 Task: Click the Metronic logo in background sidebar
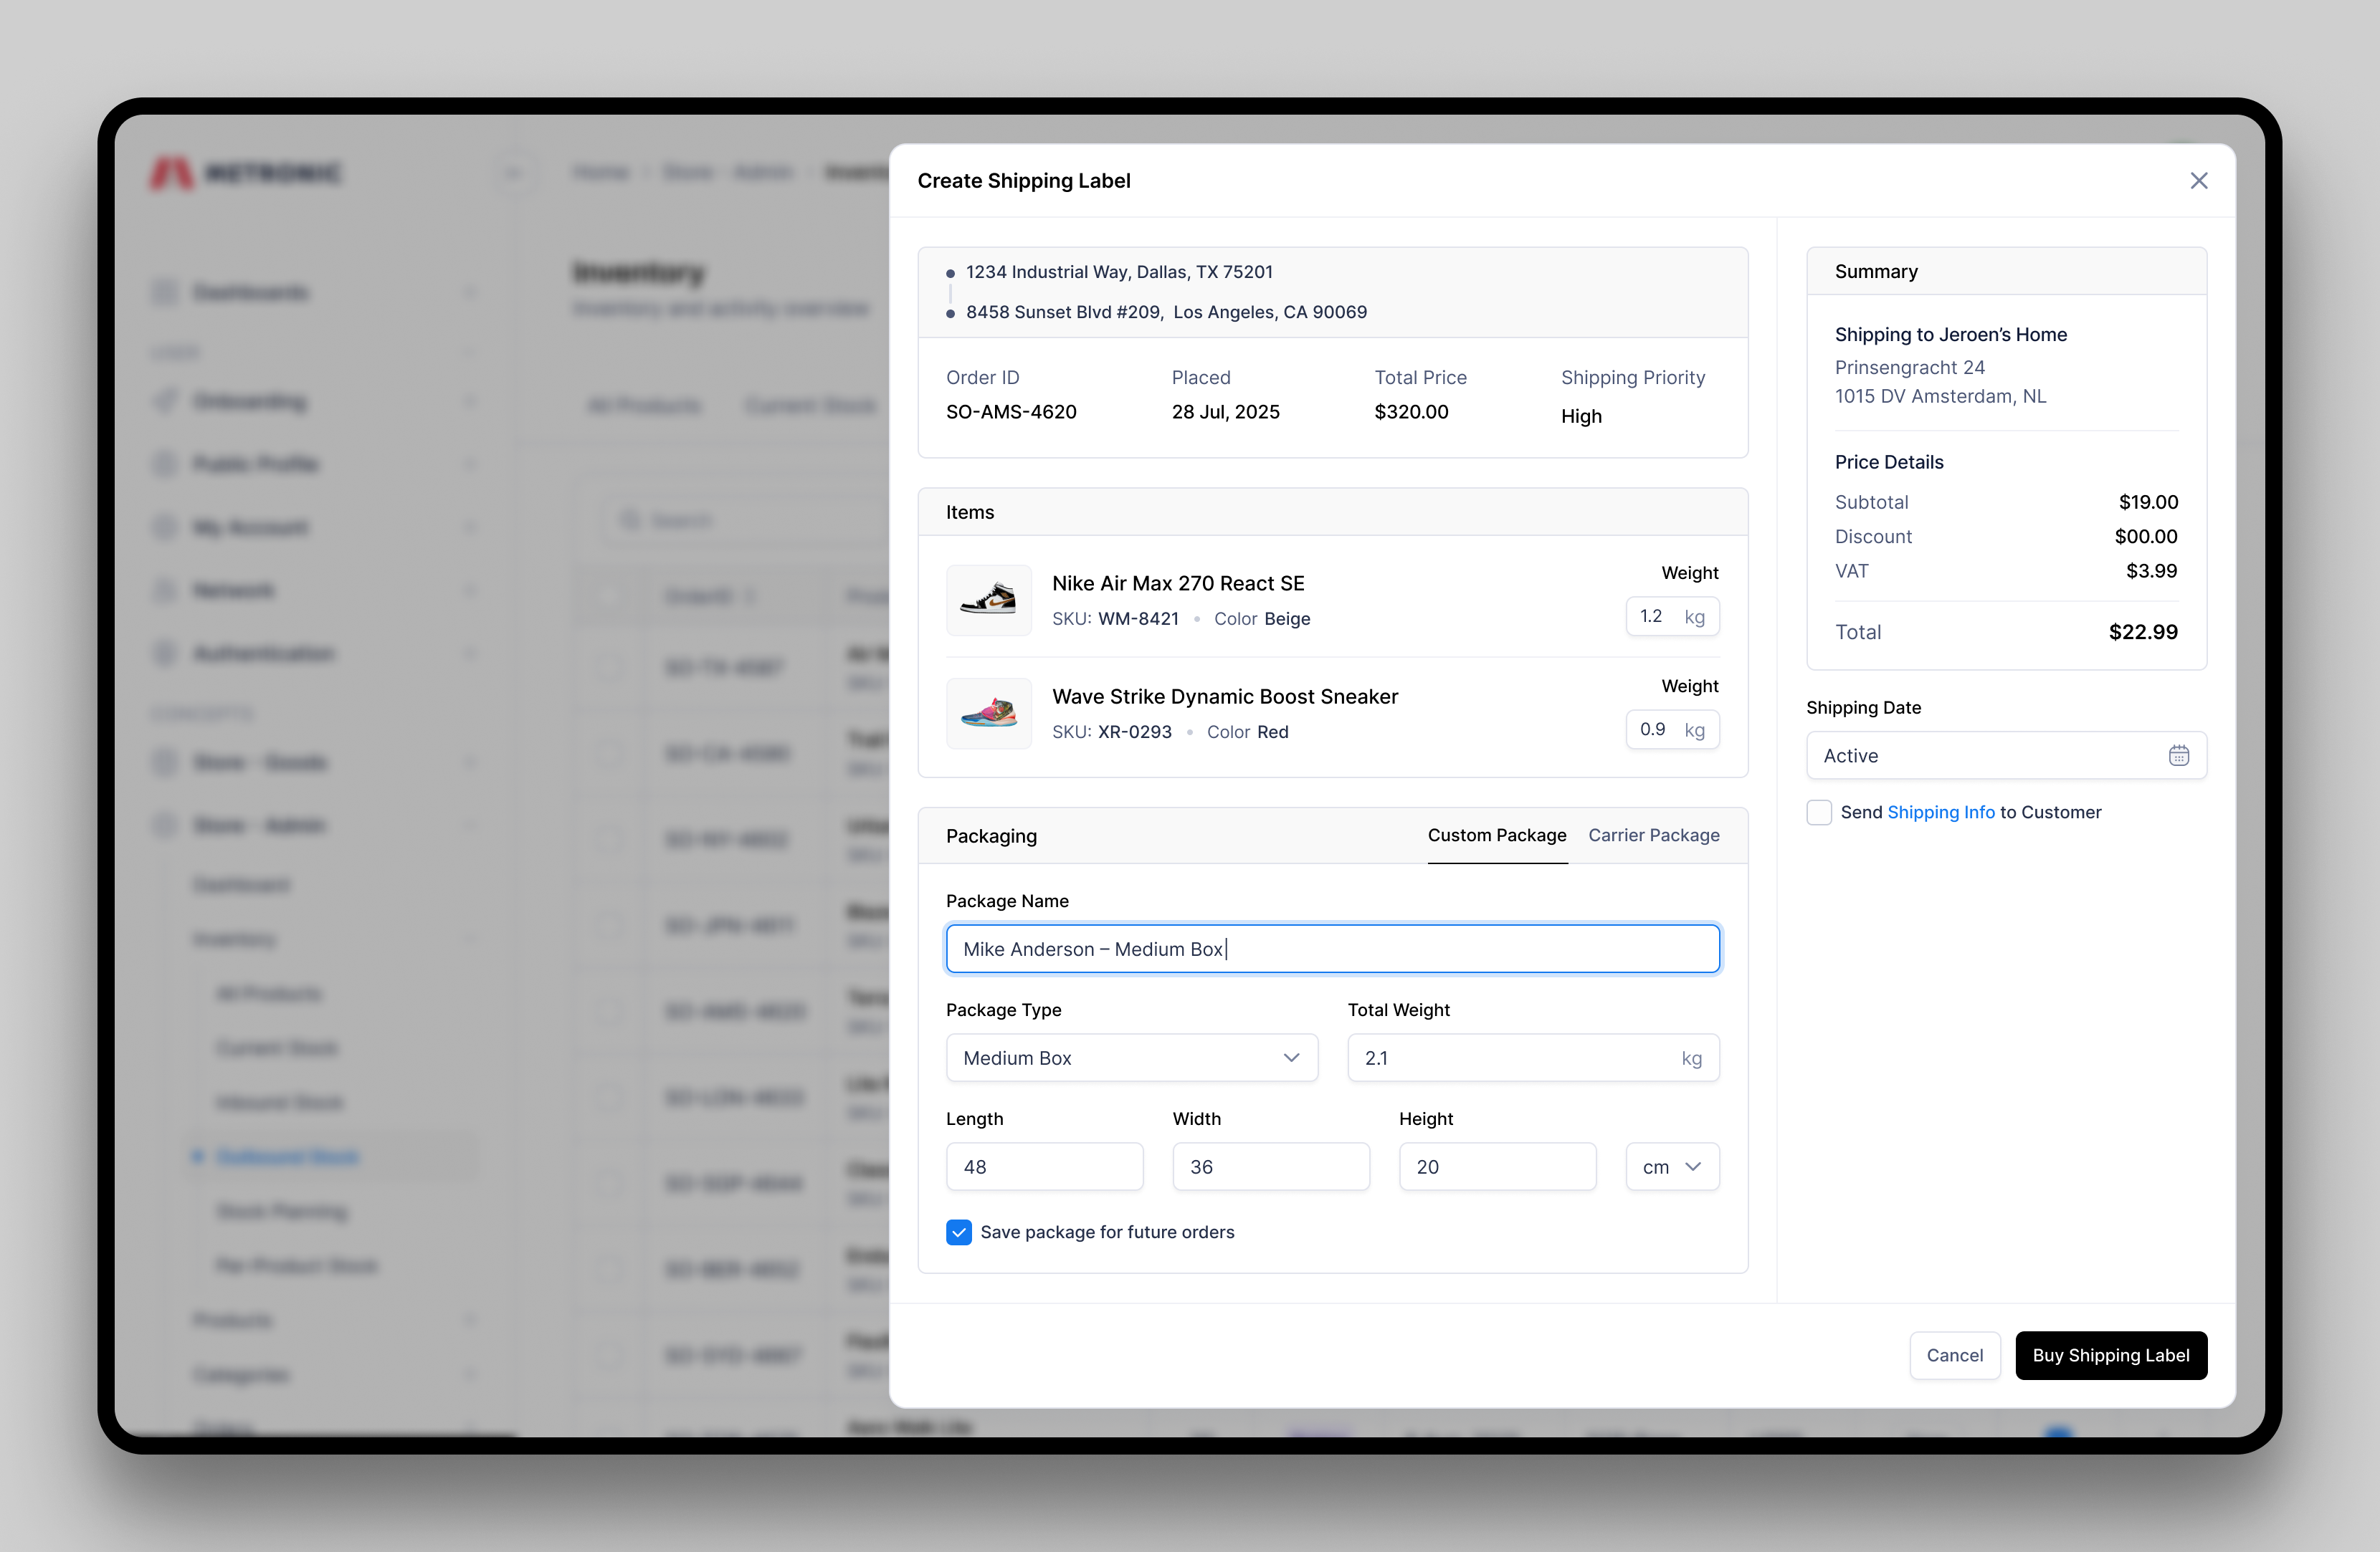[245, 173]
